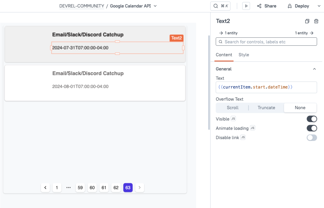Viewport: 324px width, 208px height.
Task: Enable the Disable link toggle
Action: tap(312, 137)
